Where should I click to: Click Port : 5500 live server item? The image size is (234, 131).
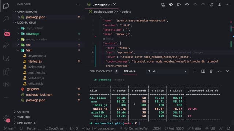[x=174, y=128]
